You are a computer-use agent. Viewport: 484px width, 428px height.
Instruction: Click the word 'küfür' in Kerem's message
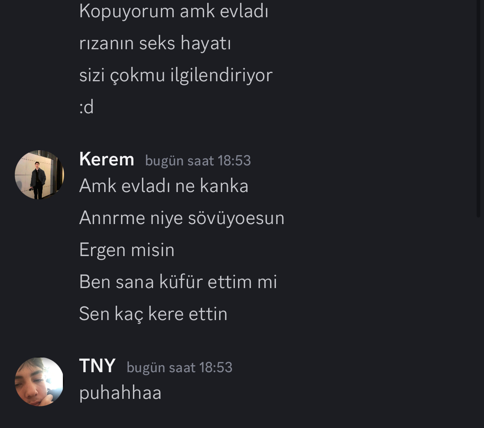pos(181,282)
